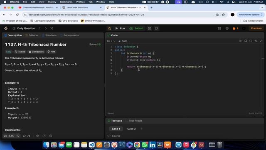Screen dimensions: 266x150
Task: Open the Bookmarks menu
Action: [x=66, y=2]
